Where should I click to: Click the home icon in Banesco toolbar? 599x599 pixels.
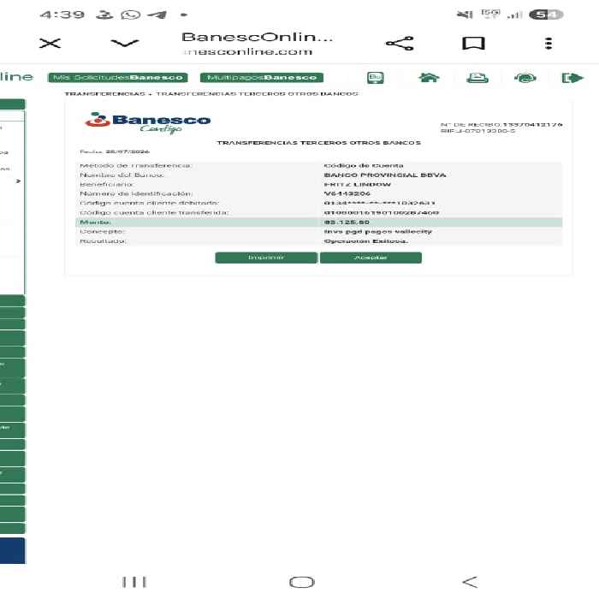[x=429, y=78]
